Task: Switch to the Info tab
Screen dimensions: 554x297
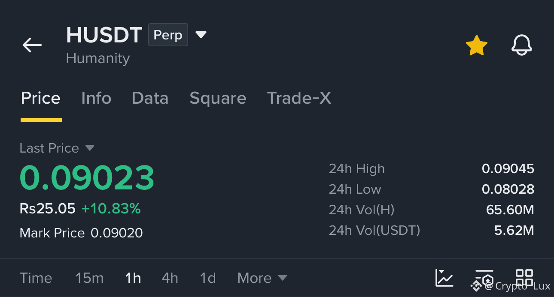Action: click(x=96, y=98)
